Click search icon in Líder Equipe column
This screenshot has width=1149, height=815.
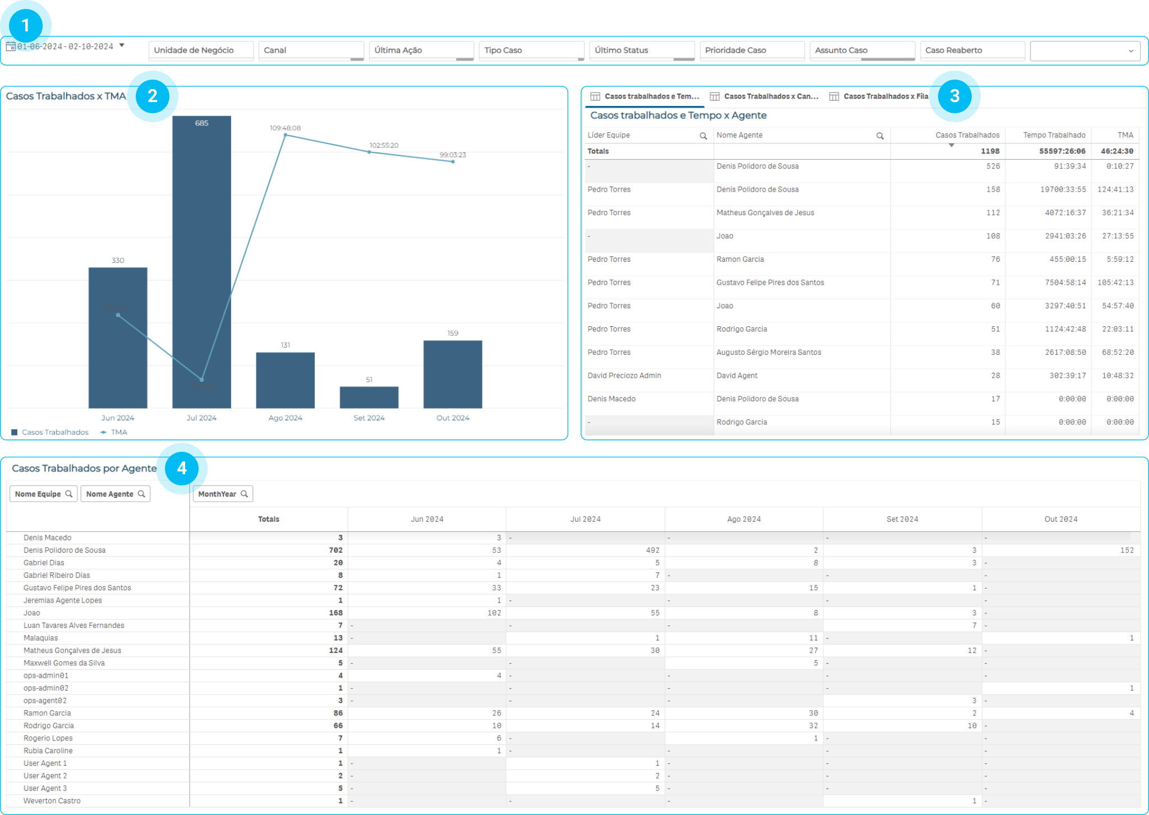(703, 136)
